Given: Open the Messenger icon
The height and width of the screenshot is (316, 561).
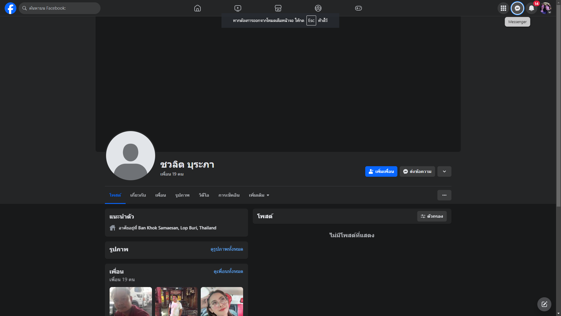Looking at the screenshot, I should (x=517, y=8).
